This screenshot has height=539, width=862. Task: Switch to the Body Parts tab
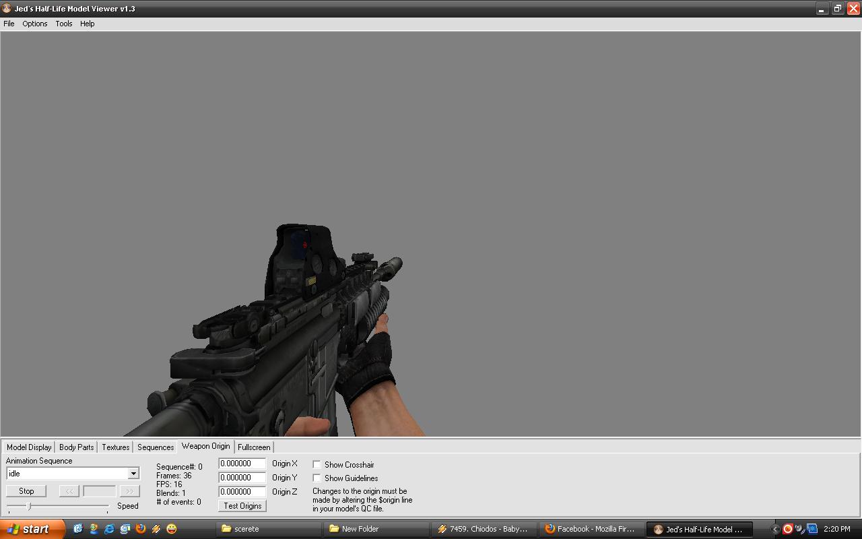tap(77, 447)
